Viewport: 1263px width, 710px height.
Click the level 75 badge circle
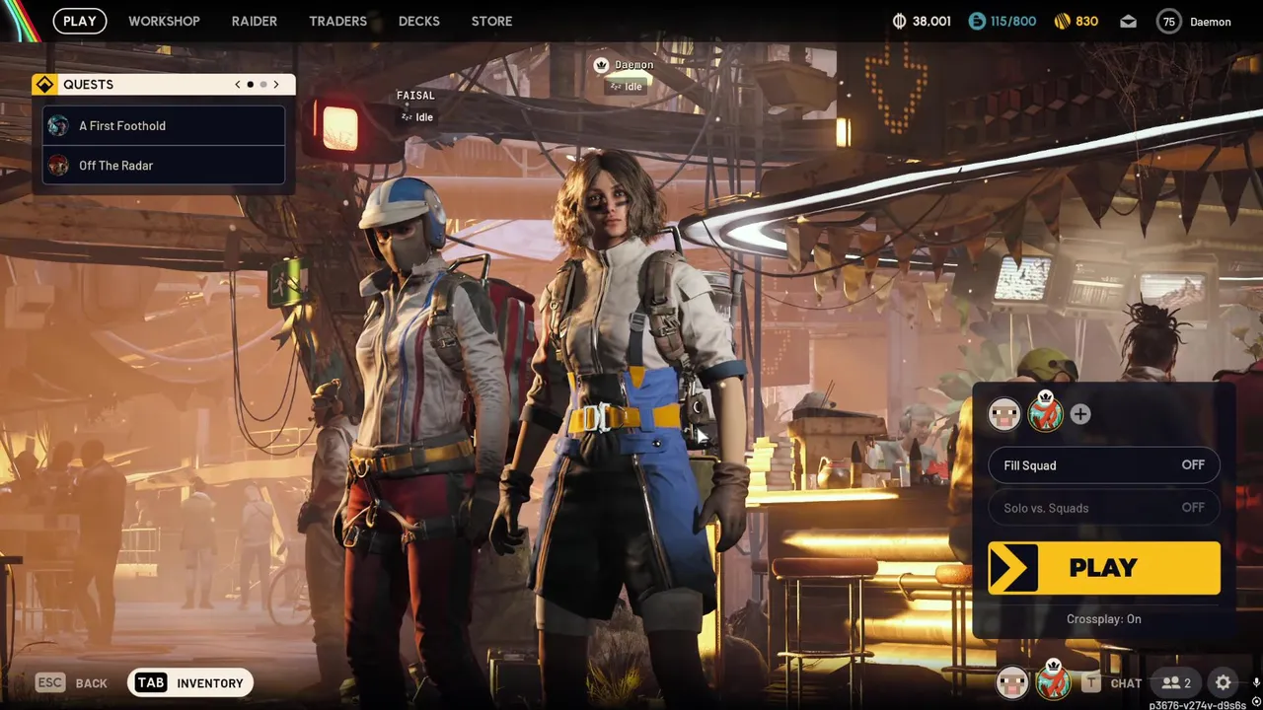[x=1169, y=22]
